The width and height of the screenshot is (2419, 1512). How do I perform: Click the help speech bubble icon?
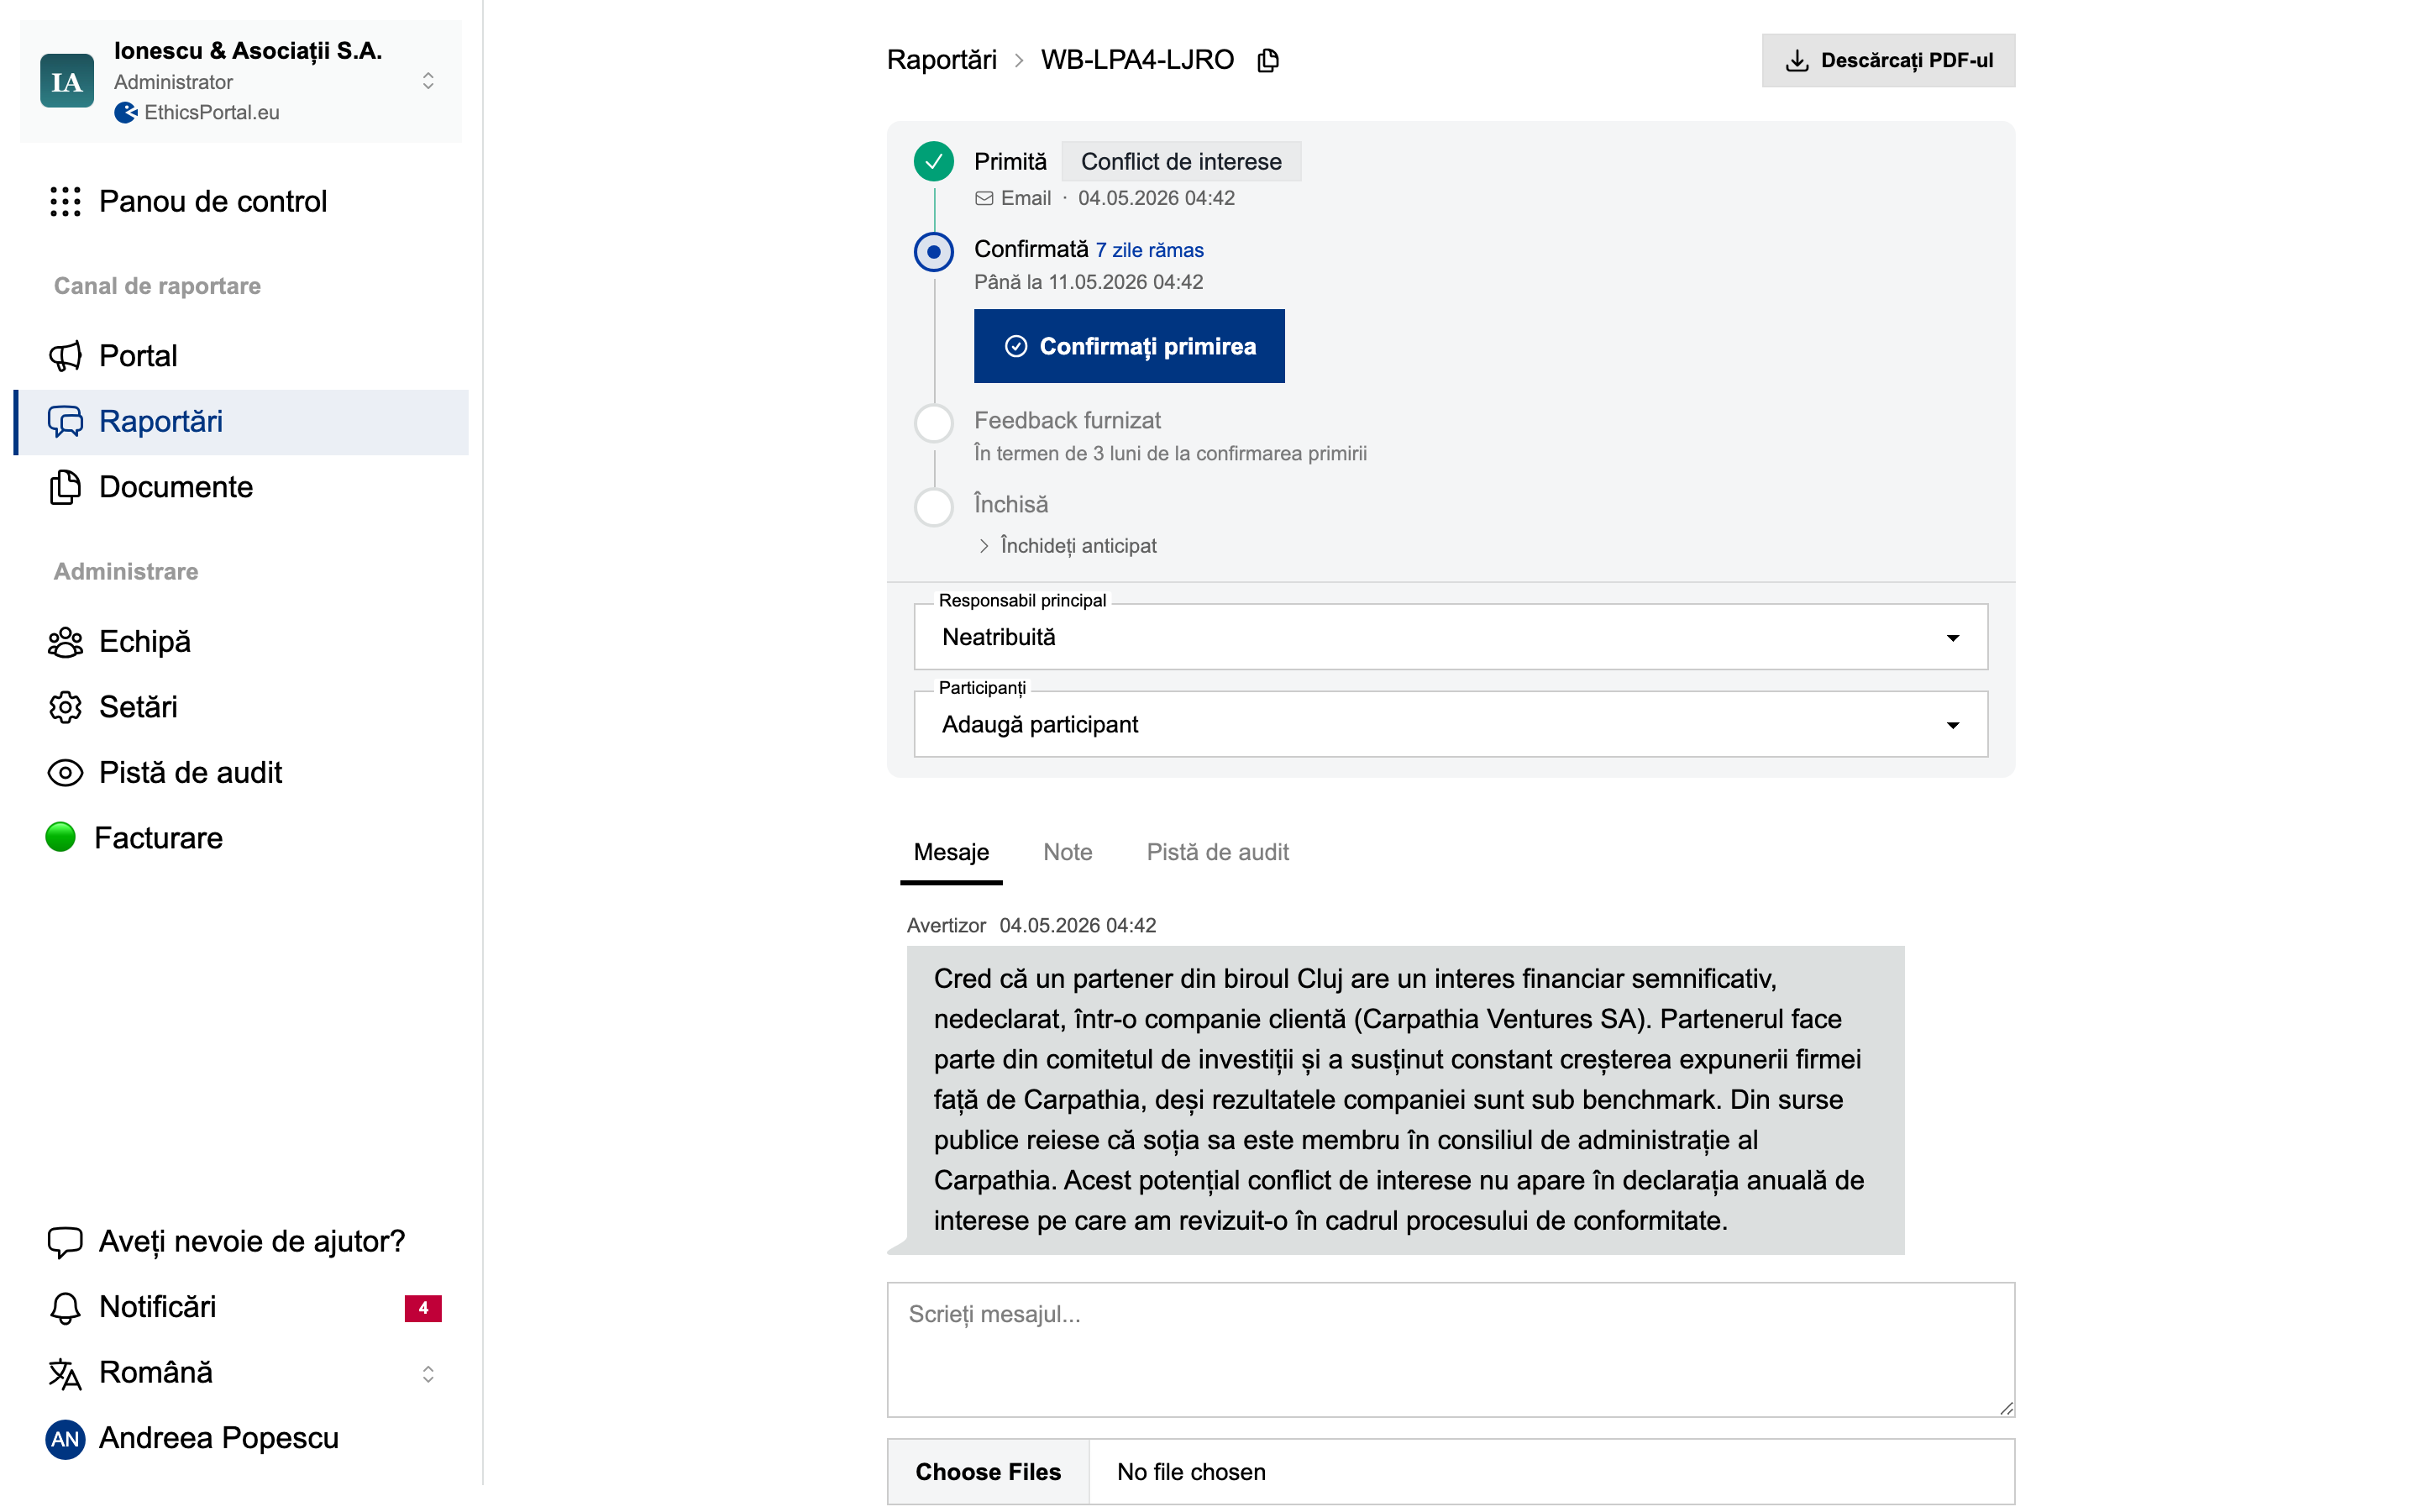(65, 1242)
